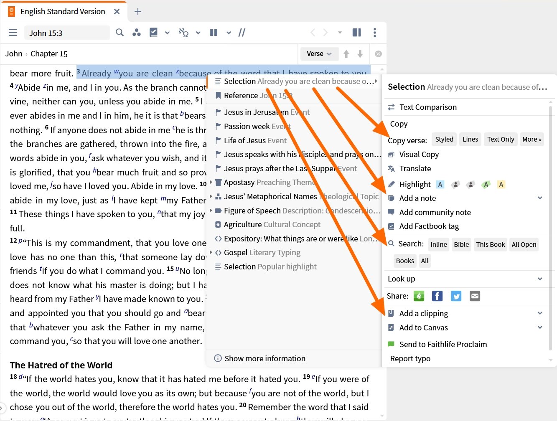
Task: Open the link set icon
Action: tap(183, 33)
